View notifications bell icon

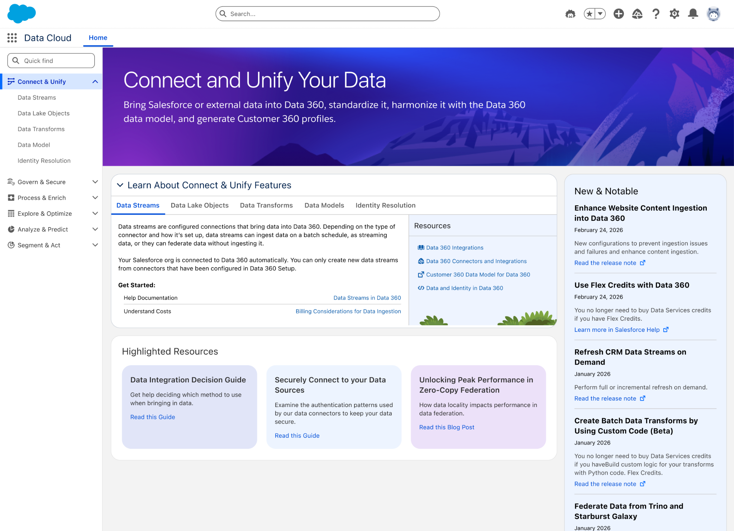tap(693, 14)
